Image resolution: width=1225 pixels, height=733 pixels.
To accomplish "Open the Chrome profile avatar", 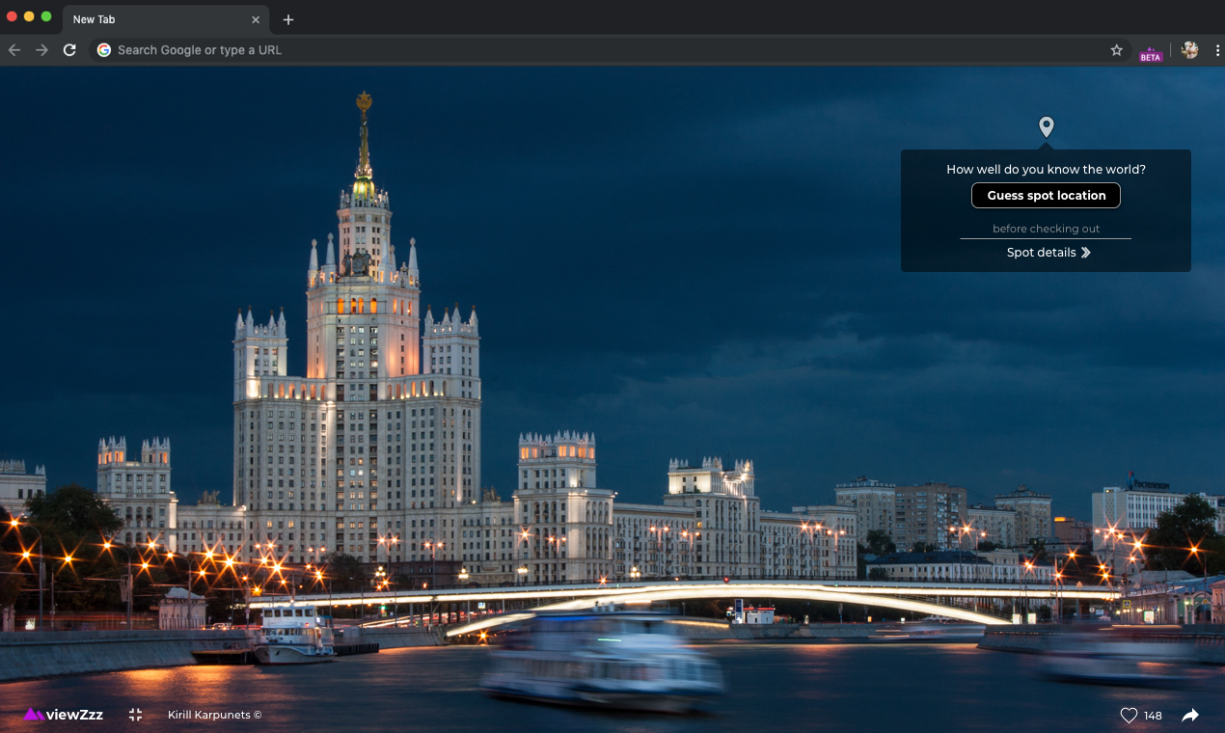I will [1189, 50].
